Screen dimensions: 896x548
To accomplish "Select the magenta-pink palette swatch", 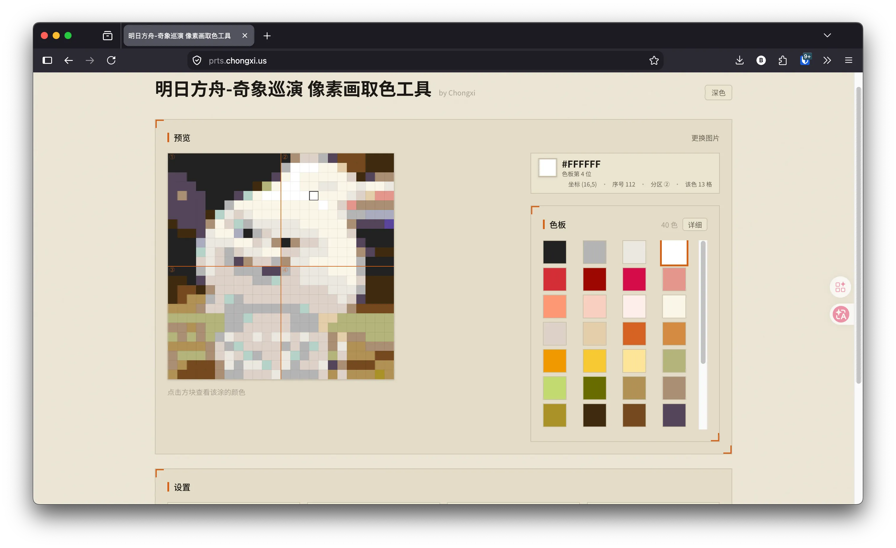I will point(634,279).
